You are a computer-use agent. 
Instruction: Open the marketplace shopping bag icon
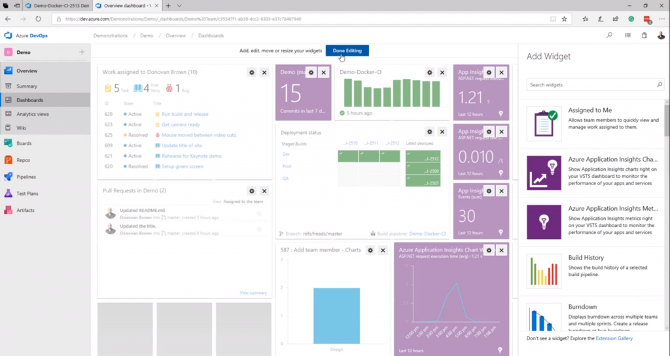click(x=644, y=35)
